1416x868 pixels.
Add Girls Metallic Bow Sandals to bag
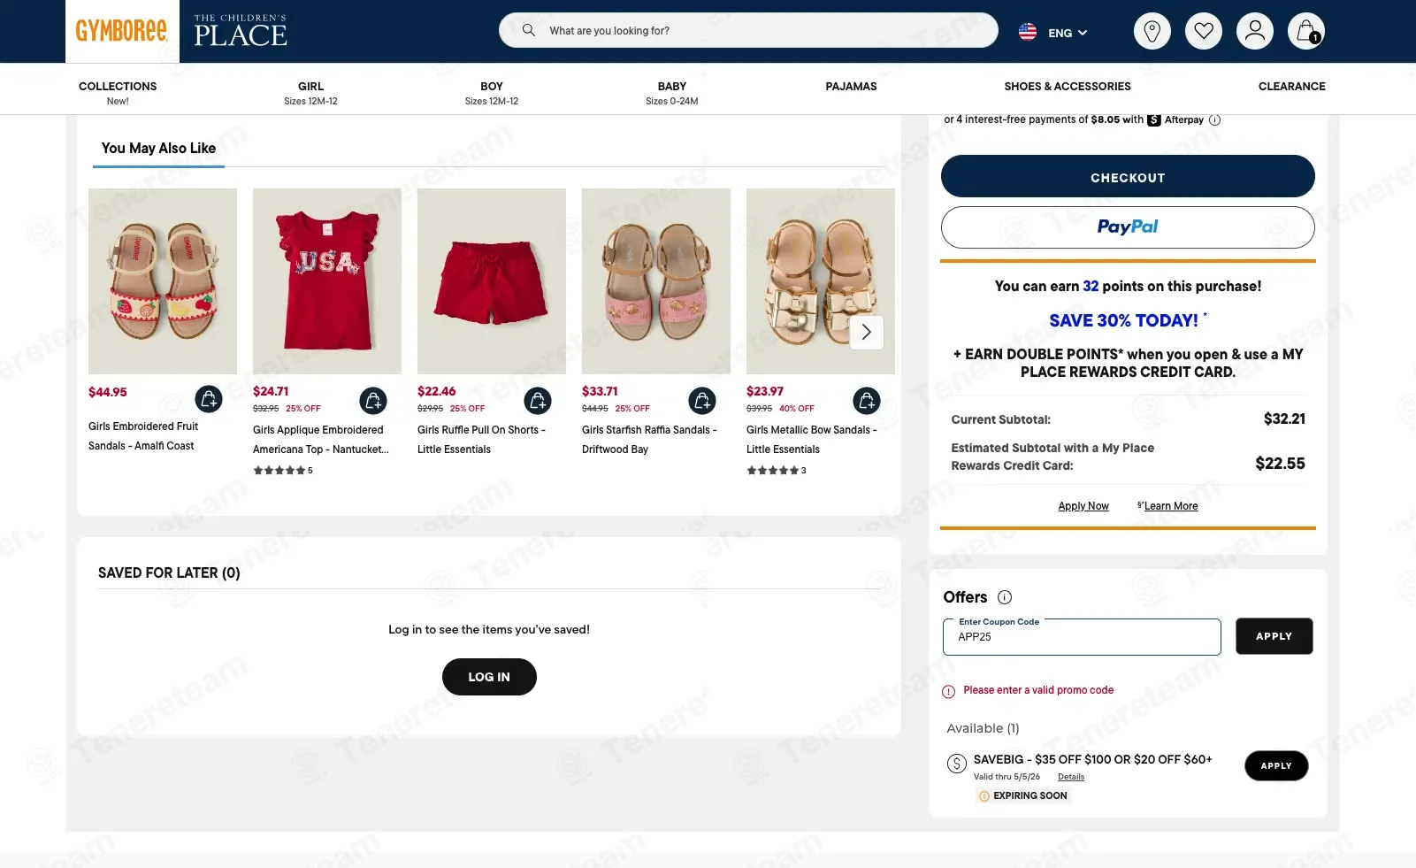867,401
